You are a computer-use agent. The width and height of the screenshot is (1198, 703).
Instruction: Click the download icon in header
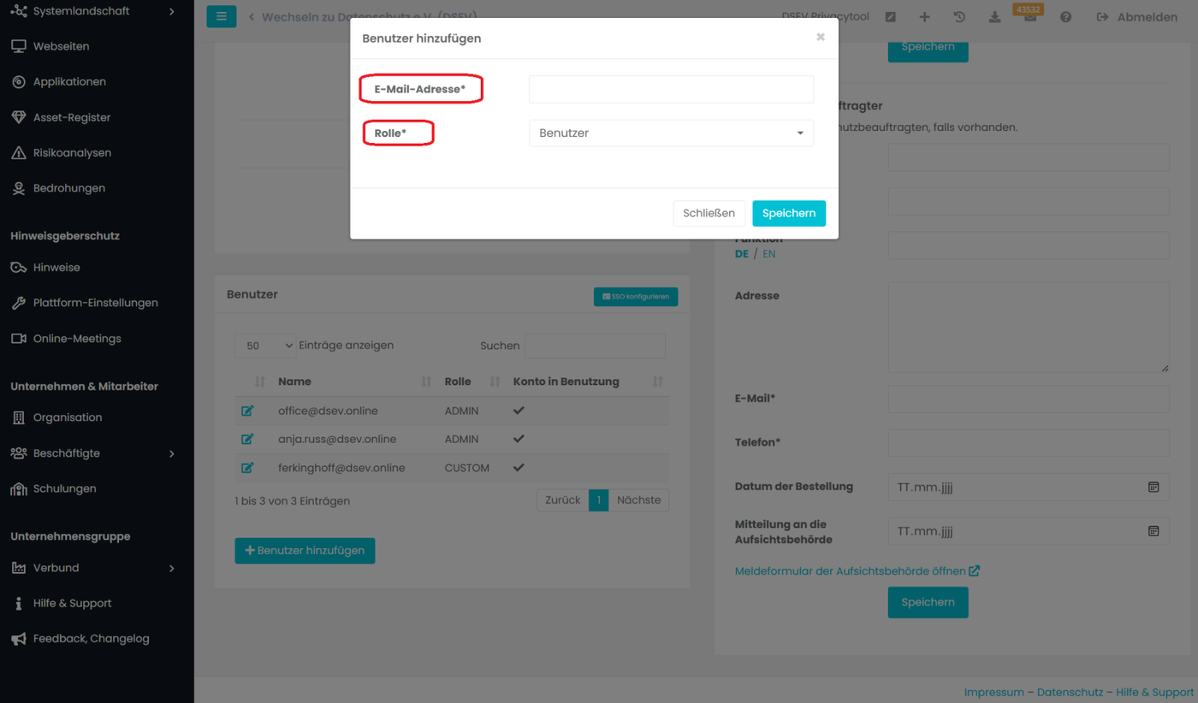(x=994, y=17)
